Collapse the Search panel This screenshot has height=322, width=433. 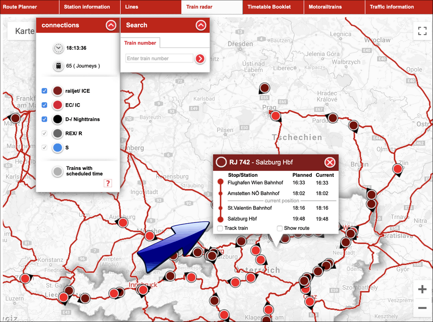(201, 25)
